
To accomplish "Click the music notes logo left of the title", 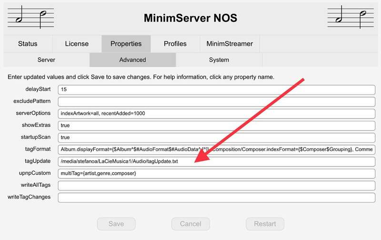I will (31, 17).
